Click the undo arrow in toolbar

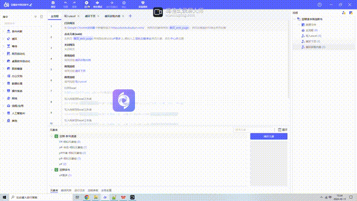click(x=66, y=3)
